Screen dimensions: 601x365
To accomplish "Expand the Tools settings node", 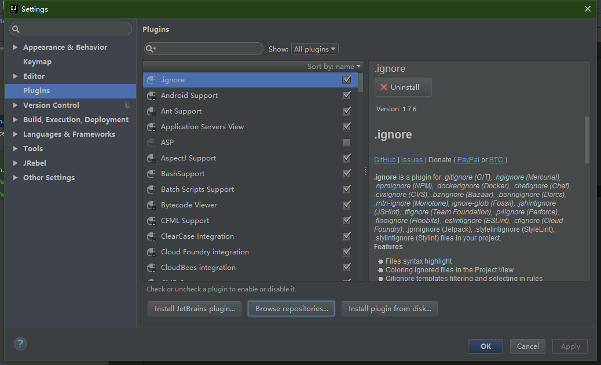I will click(x=15, y=148).
